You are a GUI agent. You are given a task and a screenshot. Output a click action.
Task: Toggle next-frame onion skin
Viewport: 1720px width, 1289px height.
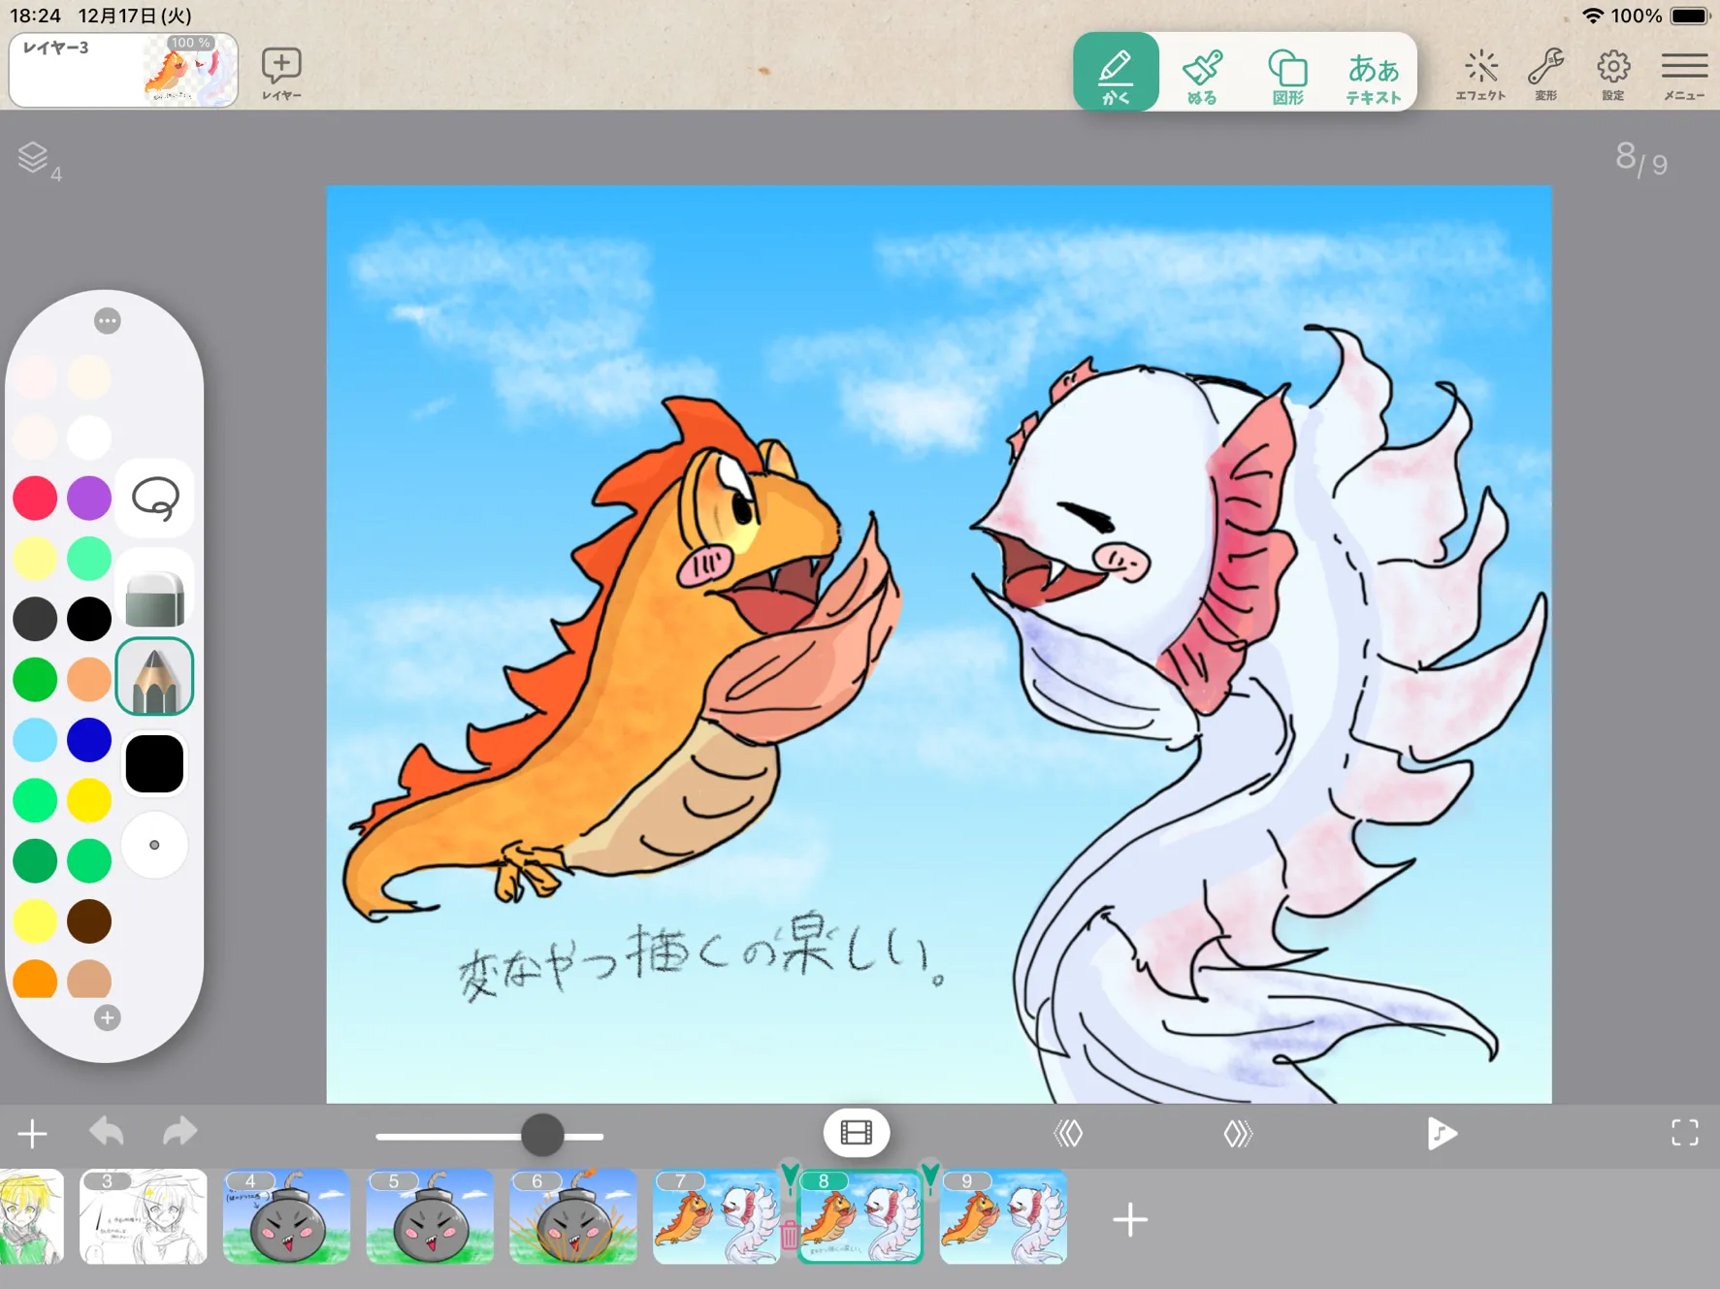[x=1239, y=1133]
